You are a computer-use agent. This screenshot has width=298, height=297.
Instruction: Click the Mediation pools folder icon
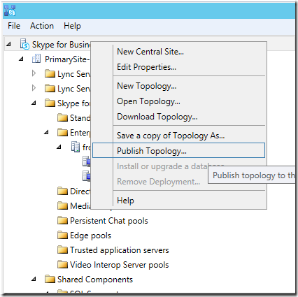(62, 205)
